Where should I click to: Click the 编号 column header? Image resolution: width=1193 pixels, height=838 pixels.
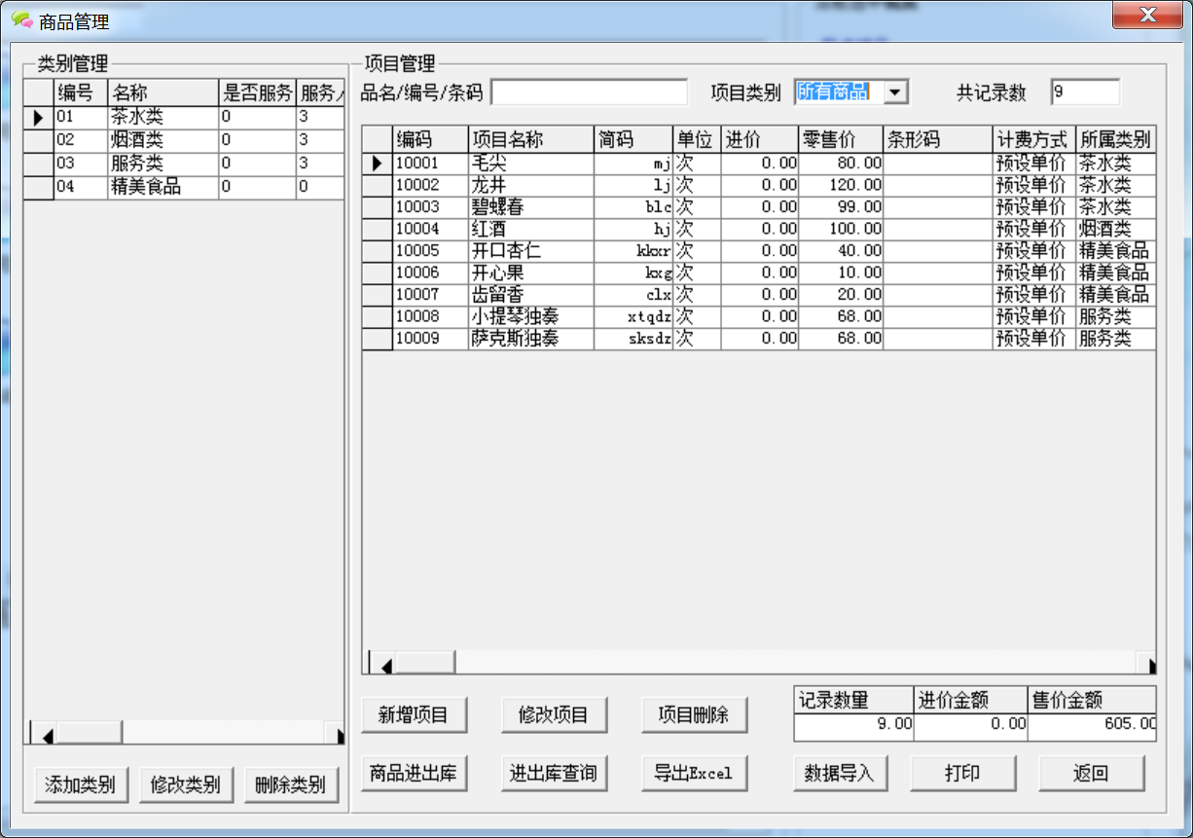point(81,92)
